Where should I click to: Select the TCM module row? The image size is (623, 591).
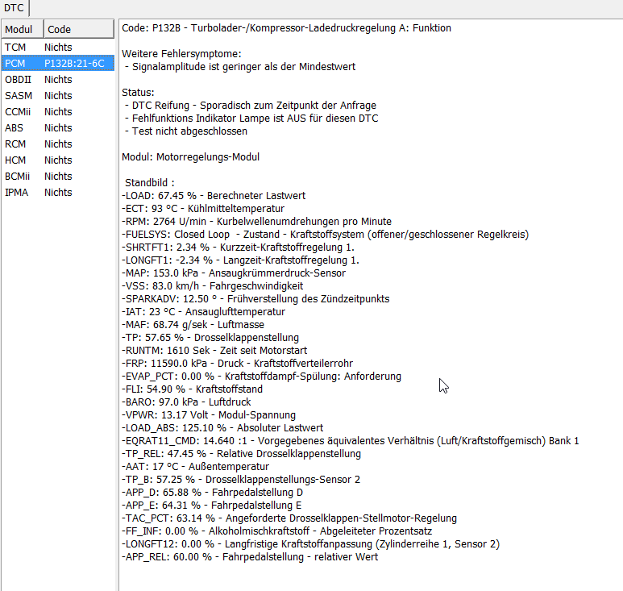(15, 48)
